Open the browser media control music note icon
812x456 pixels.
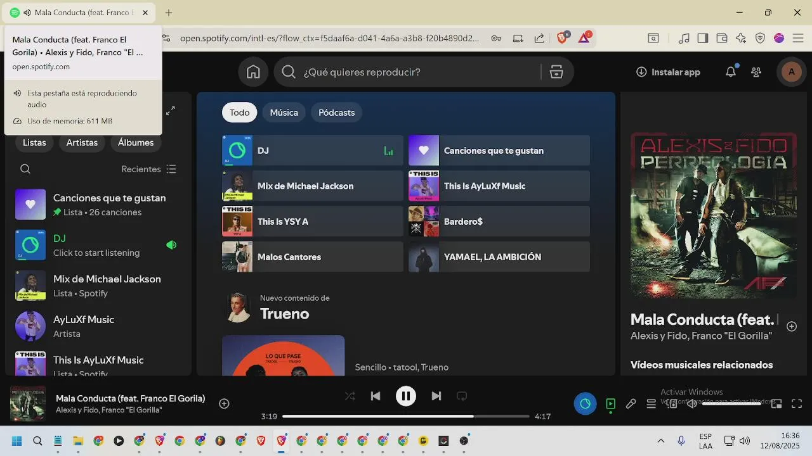click(x=684, y=38)
